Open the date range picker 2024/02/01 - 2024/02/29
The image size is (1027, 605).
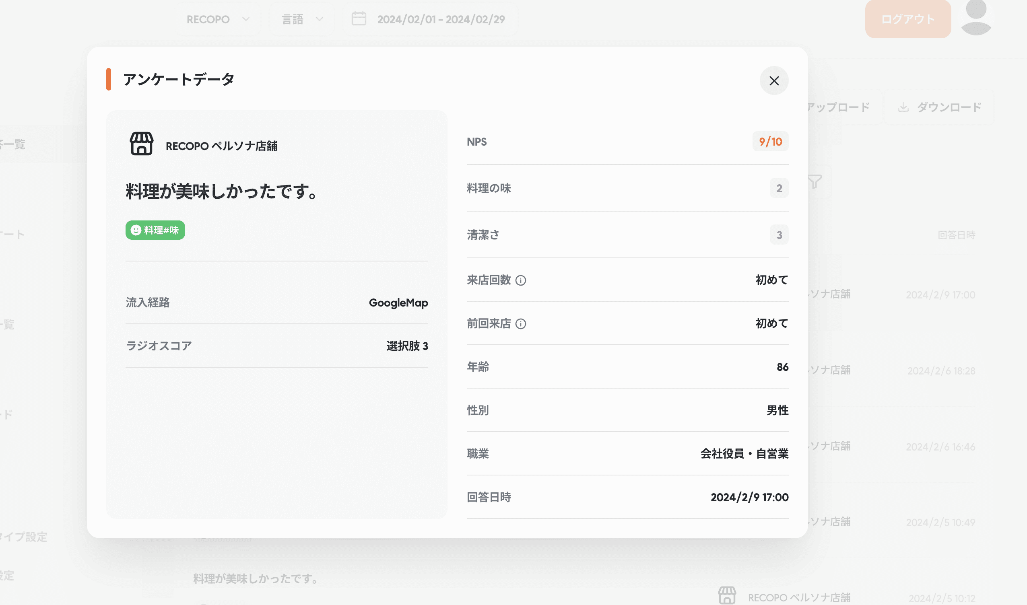point(441,19)
